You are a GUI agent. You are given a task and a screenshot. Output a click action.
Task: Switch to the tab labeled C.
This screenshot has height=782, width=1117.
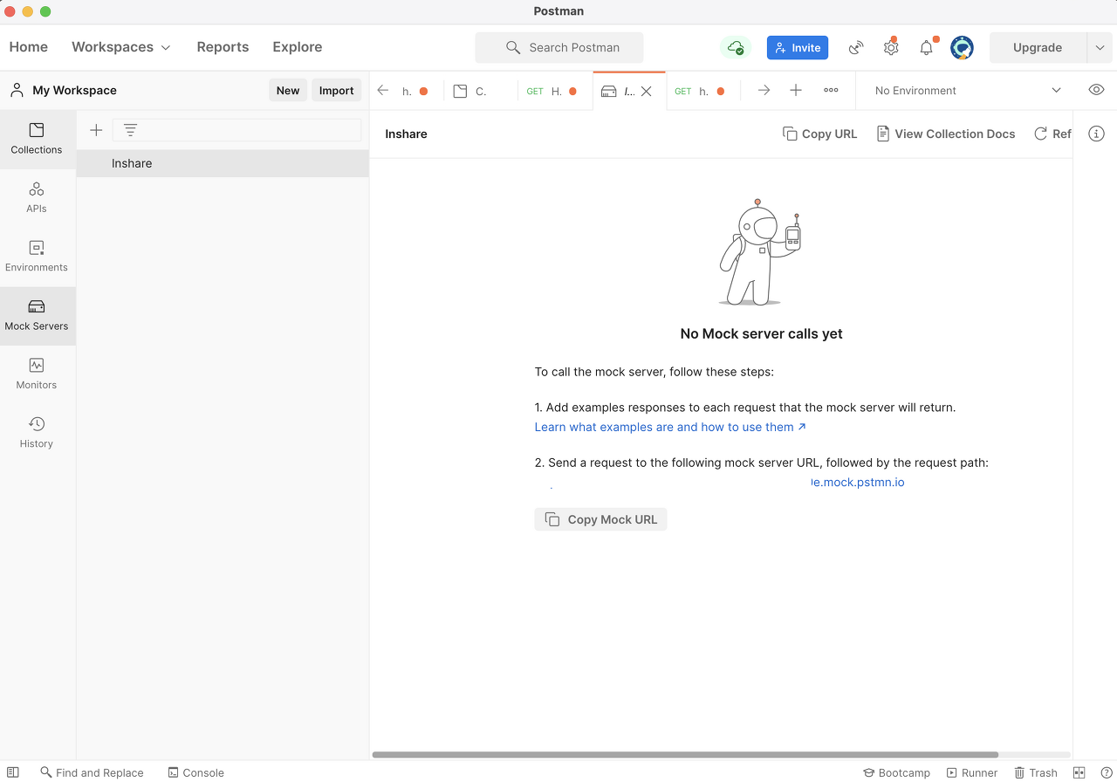(481, 91)
